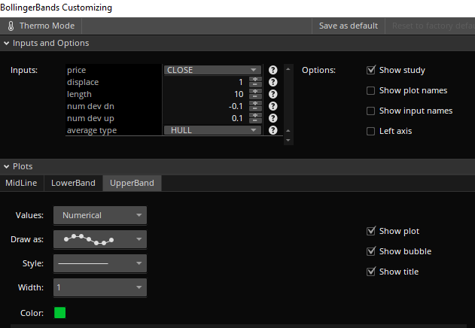Increase num dev up with plus
475x328 pixels.
[255, 116]
